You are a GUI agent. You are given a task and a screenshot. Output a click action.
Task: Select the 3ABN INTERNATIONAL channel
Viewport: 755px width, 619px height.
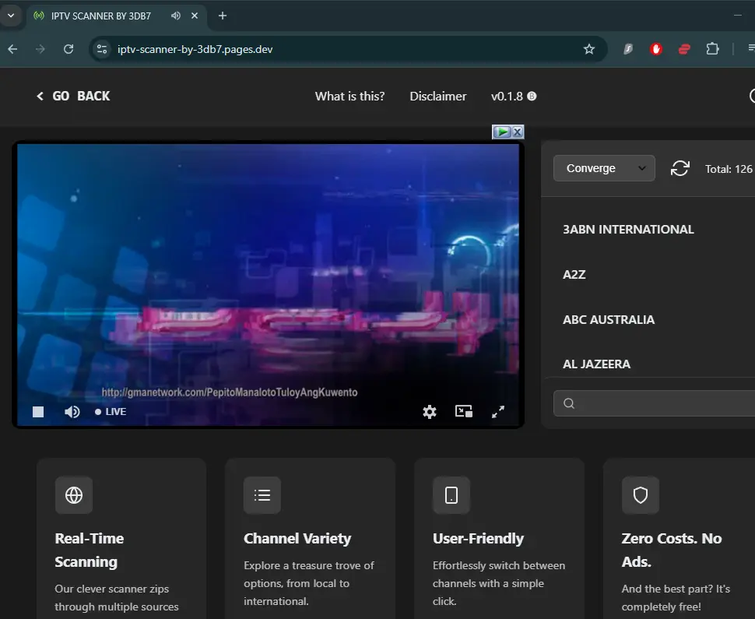coord(628,229)
